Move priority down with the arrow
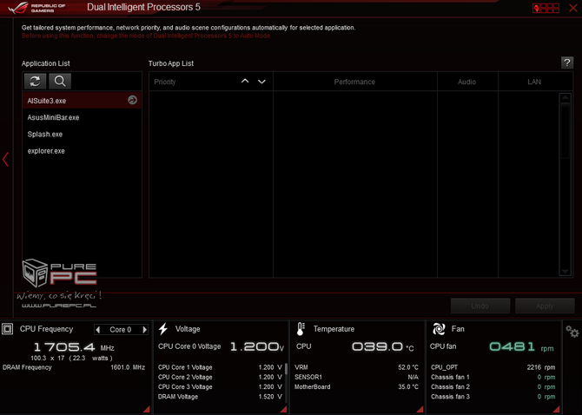 pos(261,82)
